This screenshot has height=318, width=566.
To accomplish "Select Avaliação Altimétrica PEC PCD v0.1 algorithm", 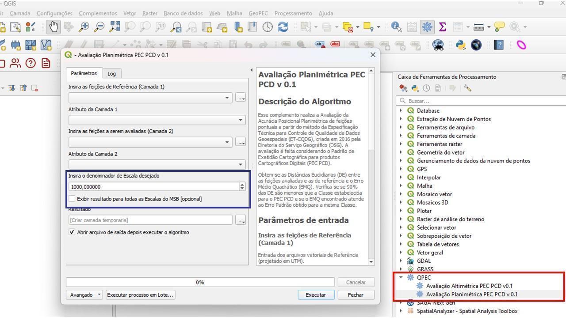I will pos(469,286).
